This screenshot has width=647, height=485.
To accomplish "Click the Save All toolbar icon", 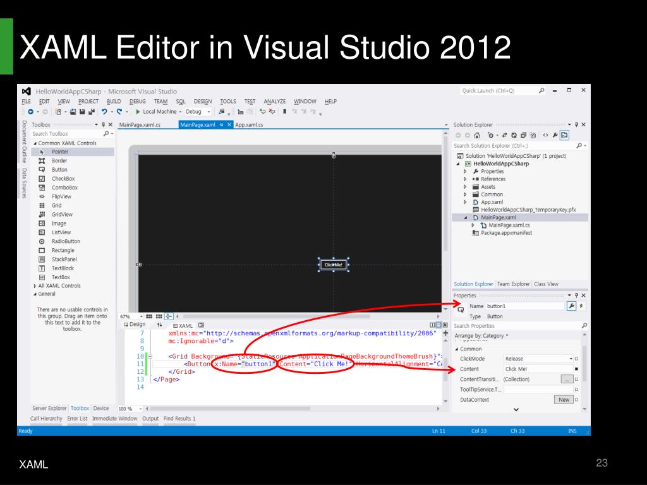I will (x=92, y=112).
